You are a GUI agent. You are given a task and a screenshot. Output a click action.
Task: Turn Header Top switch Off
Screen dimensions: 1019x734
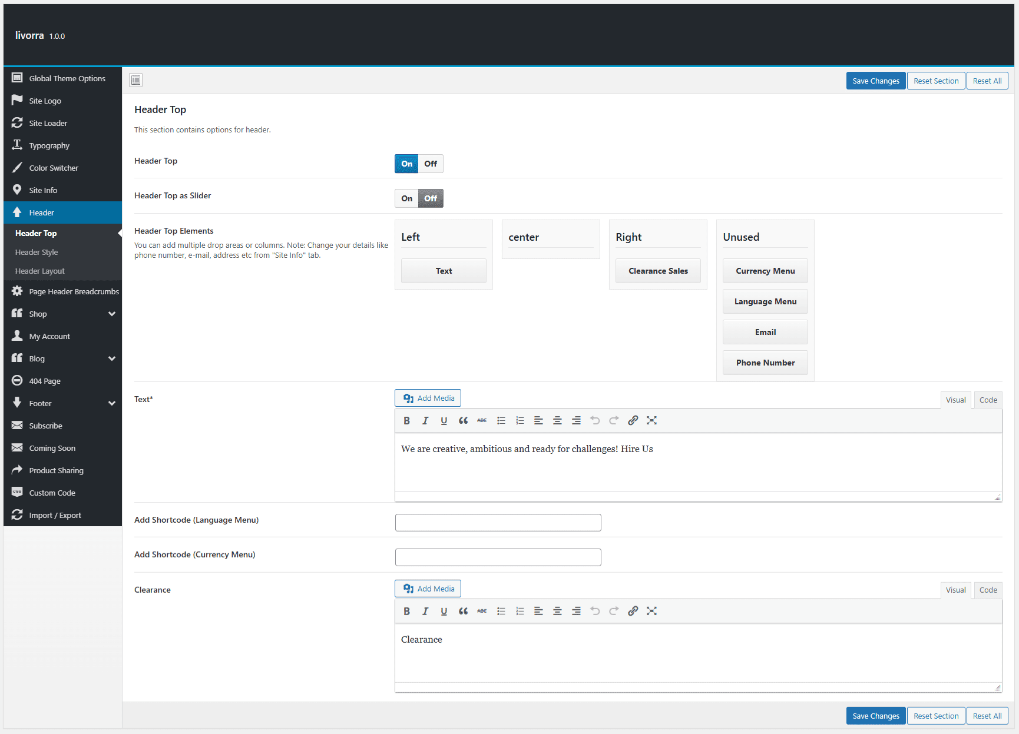[x=431, y=164]
